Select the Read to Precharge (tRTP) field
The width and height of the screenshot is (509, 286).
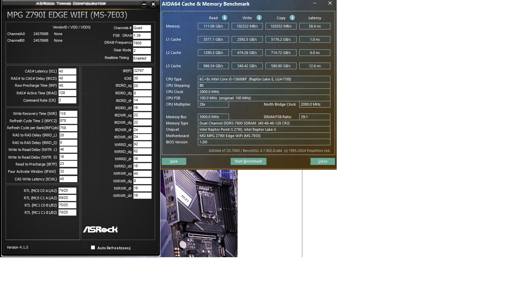[68, 164]
